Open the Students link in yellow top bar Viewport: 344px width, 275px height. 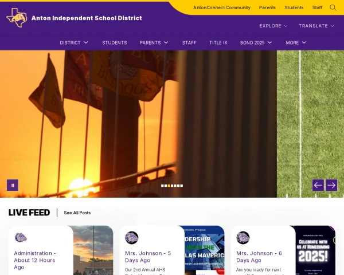(x=294, y=7)
